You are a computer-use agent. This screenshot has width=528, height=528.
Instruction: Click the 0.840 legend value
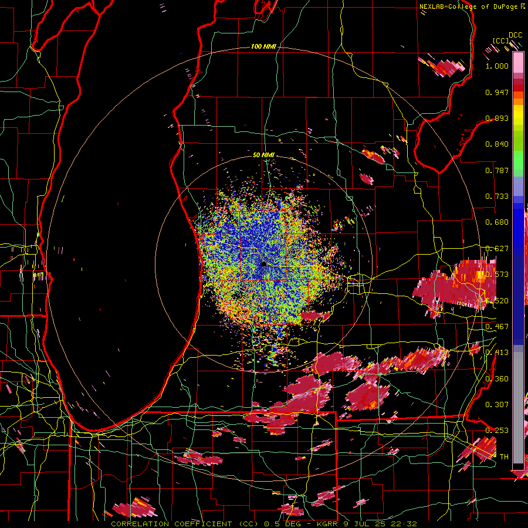click(x=497, y=144)
